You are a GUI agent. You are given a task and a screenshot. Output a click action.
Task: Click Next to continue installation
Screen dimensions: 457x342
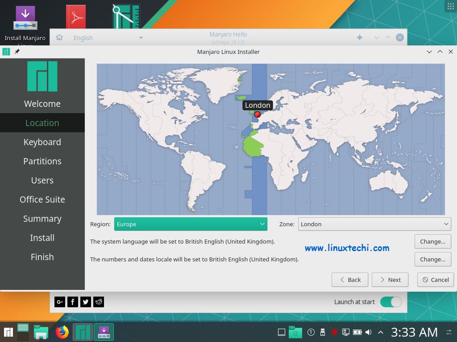click(x=390, y=280)
